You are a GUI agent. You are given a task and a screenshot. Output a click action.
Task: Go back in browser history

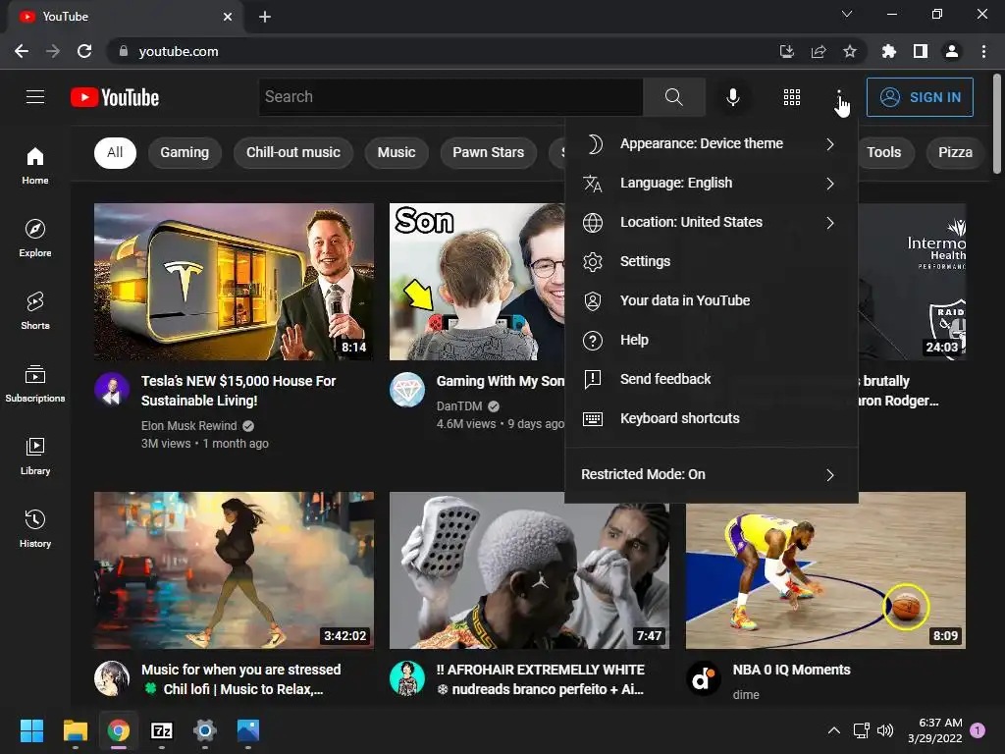(x=22, y=51)
